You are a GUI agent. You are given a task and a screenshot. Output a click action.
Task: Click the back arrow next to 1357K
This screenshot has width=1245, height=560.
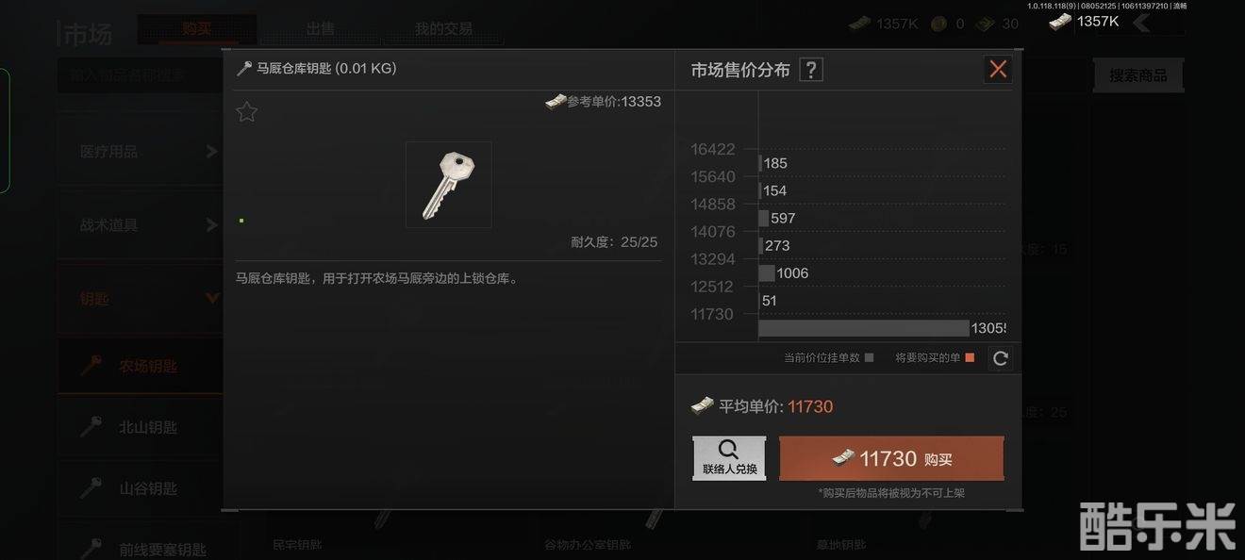1141,22
